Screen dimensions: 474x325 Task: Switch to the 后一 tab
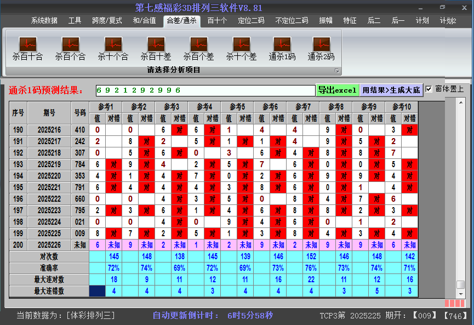pos(398,21)
